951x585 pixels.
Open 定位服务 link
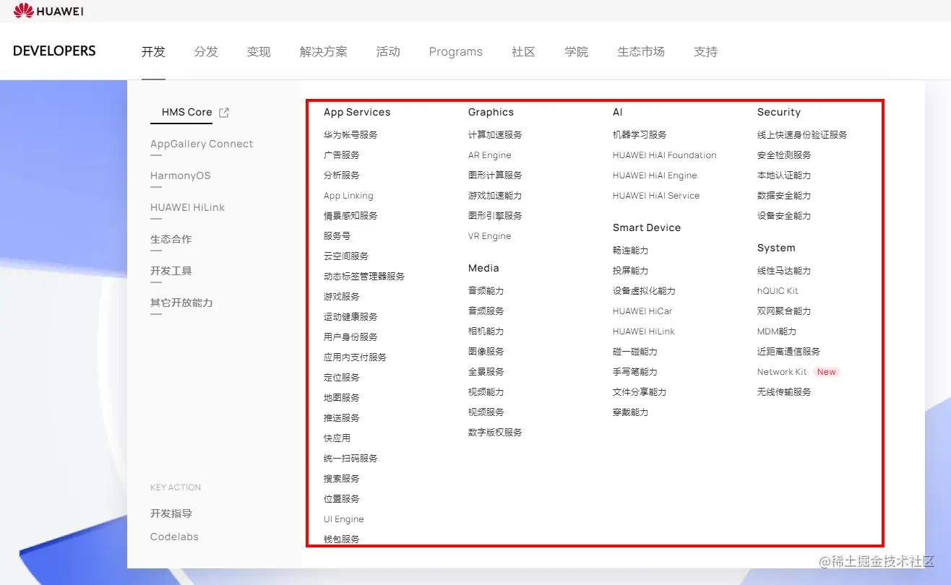pyautogui.click(x=341, y=378)
